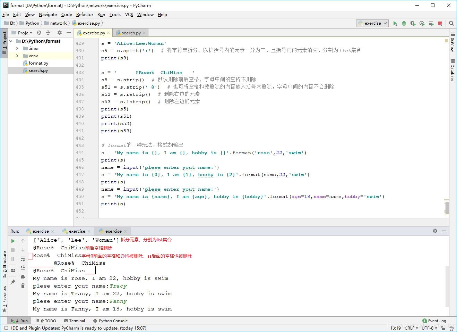Open the SciView side panel
This screenshot has width=457, height=332.
(x=452, y=42)
